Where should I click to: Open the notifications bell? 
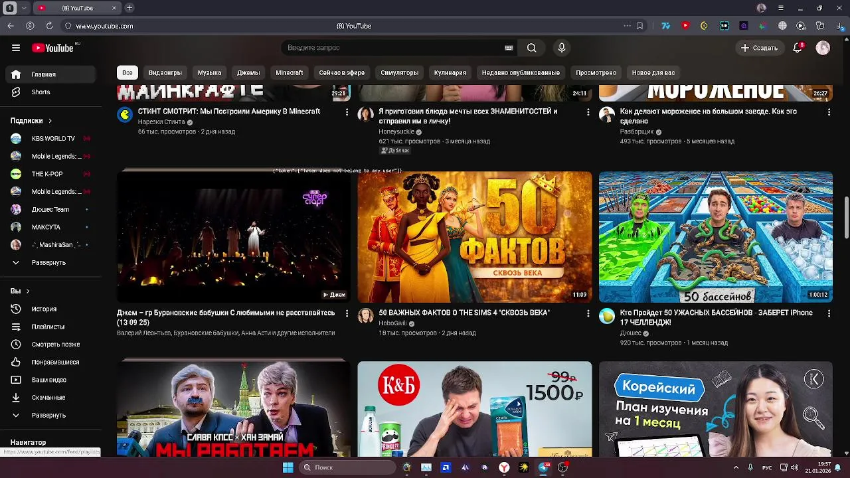798,48
